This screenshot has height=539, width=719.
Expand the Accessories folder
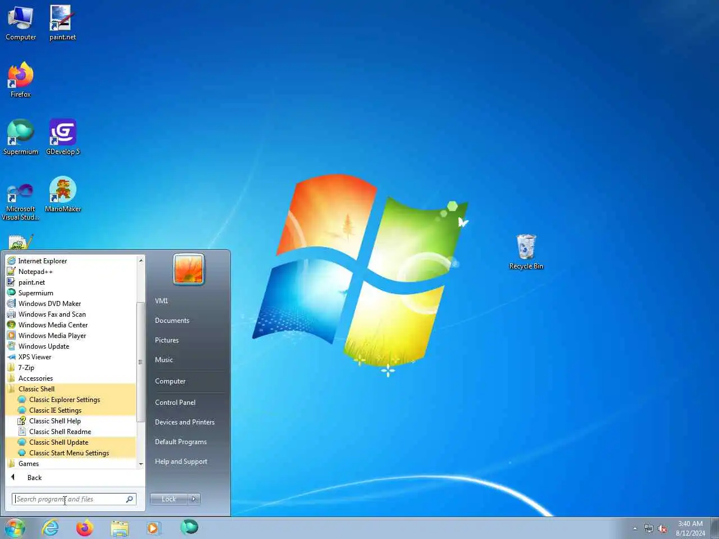pos(71,378)
